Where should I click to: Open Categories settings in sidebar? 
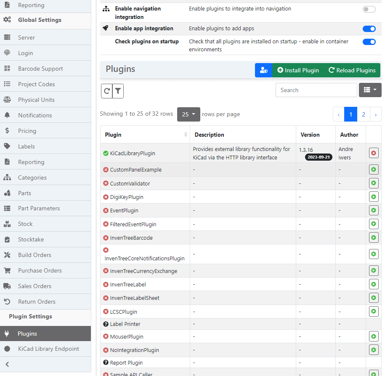coord(45,177)
